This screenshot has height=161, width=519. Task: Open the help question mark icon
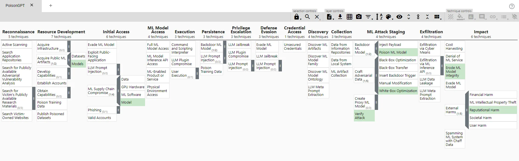tap(512, 6)
